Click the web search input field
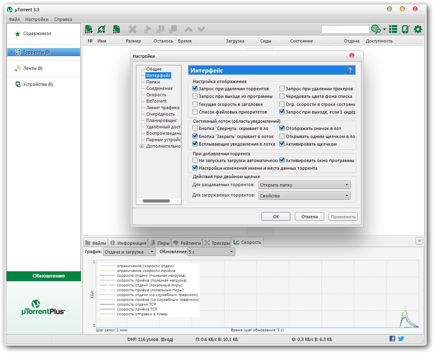This screenshot has width=434, height=353. point(345,29)
